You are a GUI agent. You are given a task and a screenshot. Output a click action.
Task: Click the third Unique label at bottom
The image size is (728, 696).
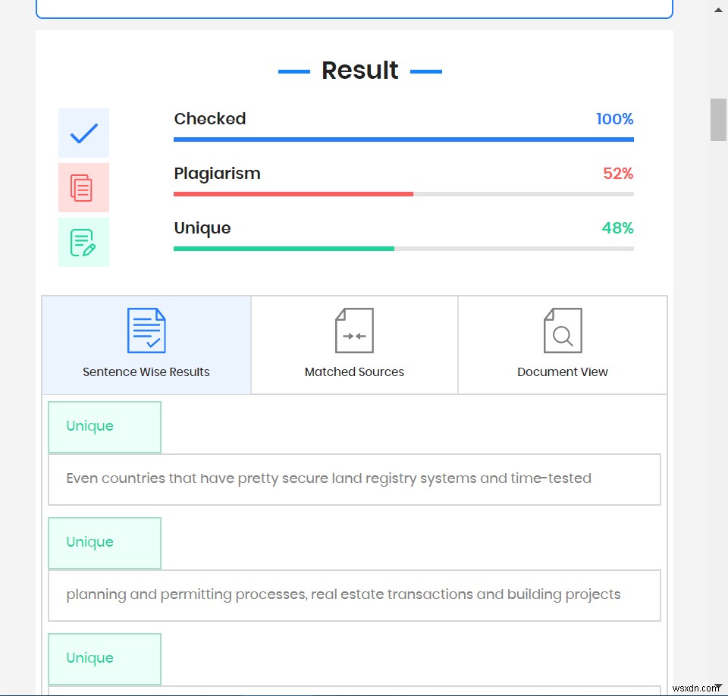tap(105, 659)
